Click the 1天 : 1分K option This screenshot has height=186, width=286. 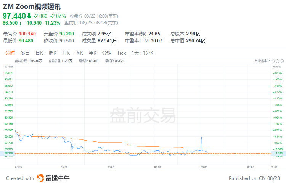[143, 53]
